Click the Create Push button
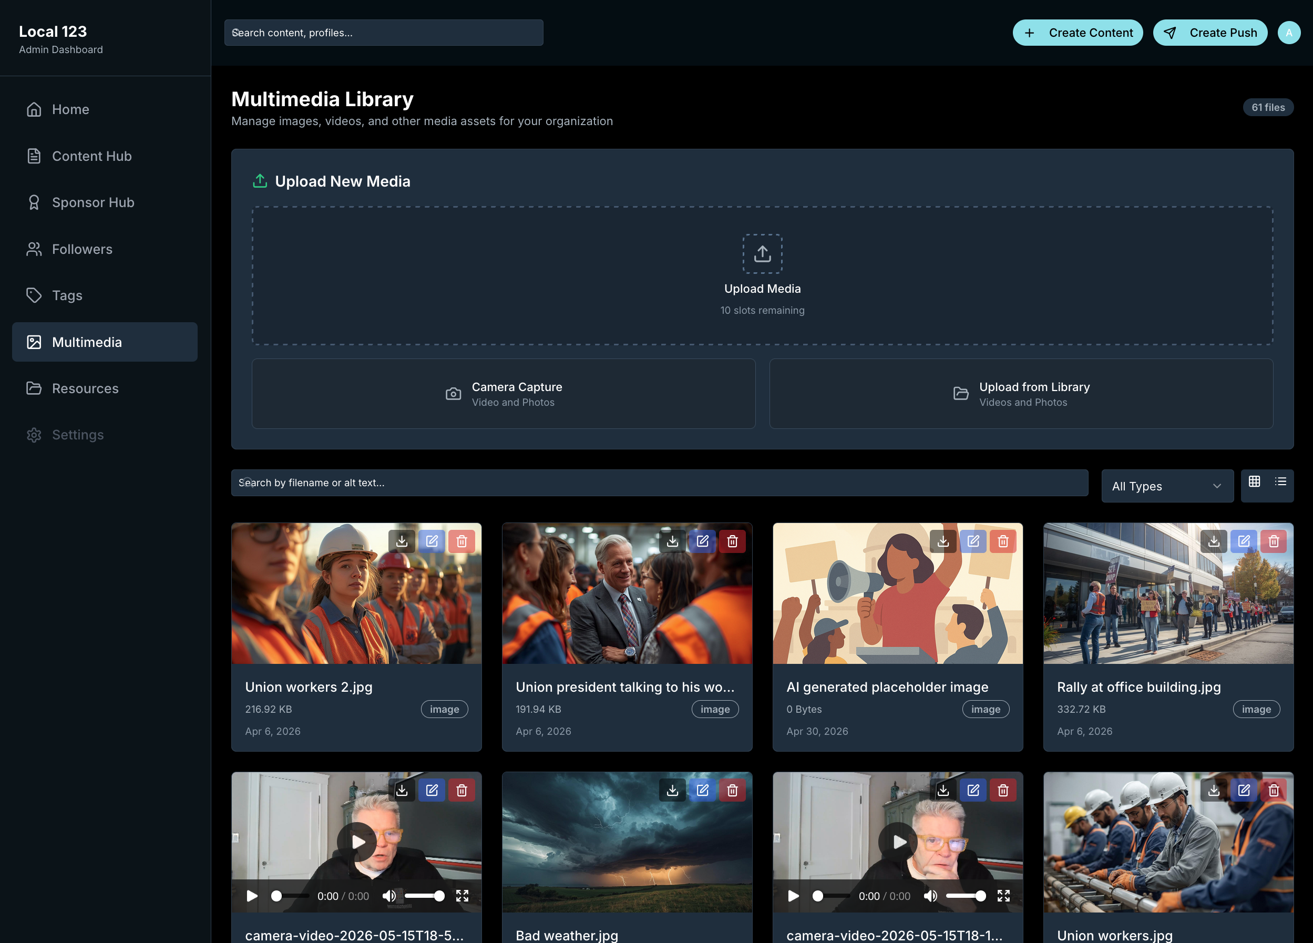Screen dimensions: 1313x943 [1209, 33]
